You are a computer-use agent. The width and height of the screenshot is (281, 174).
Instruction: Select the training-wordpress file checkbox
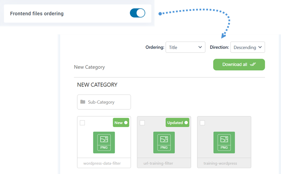click(x=202, y=123)
